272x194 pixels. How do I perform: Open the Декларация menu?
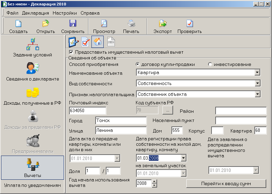(x=35, y=13)
